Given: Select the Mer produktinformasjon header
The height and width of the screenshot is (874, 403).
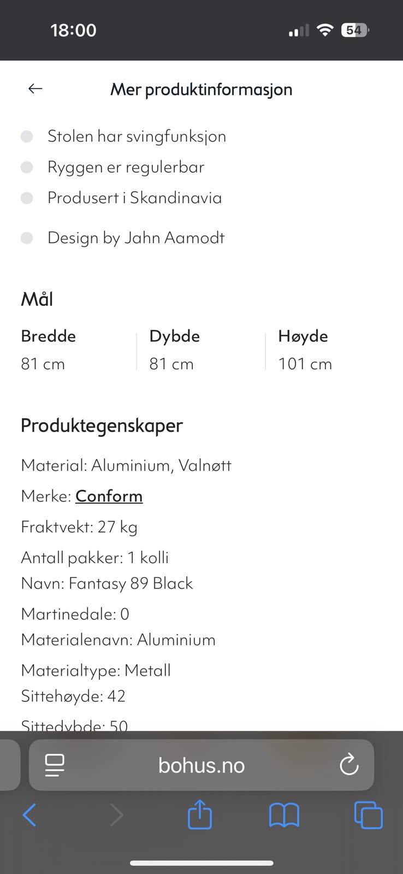Looking at the screenshot, I should point(201,89).
